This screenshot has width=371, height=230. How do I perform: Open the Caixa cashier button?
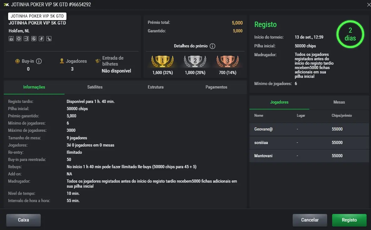click(x=24, y=220)
